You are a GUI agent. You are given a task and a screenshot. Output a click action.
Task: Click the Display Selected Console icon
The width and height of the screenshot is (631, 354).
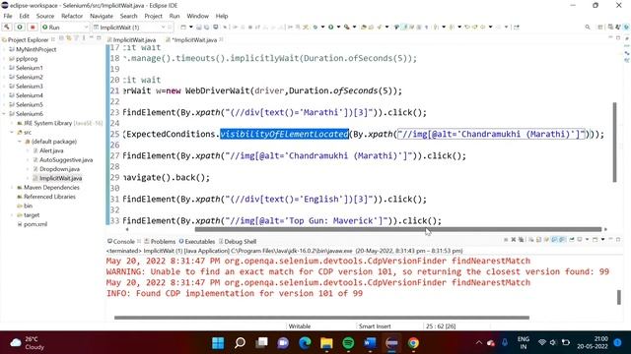[580, 240]
